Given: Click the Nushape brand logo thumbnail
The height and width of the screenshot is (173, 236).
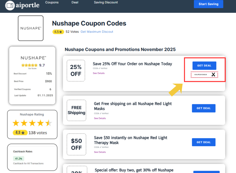Looking at the screenshot, I should 31,28.
